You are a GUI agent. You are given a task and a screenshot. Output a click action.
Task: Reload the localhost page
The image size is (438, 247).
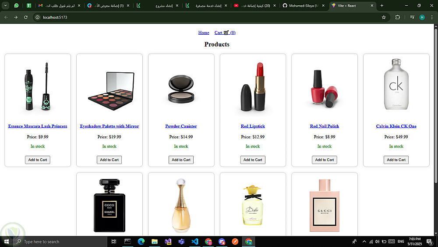(x=26, y=18)
